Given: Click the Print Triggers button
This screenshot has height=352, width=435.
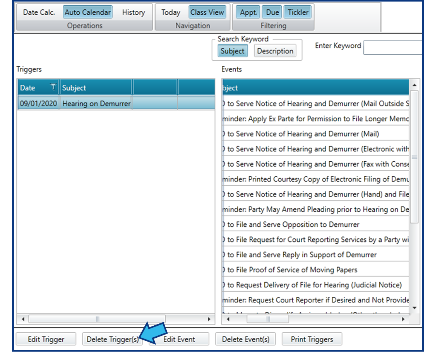Looking at the screenshot, I should tap(312, 339).
